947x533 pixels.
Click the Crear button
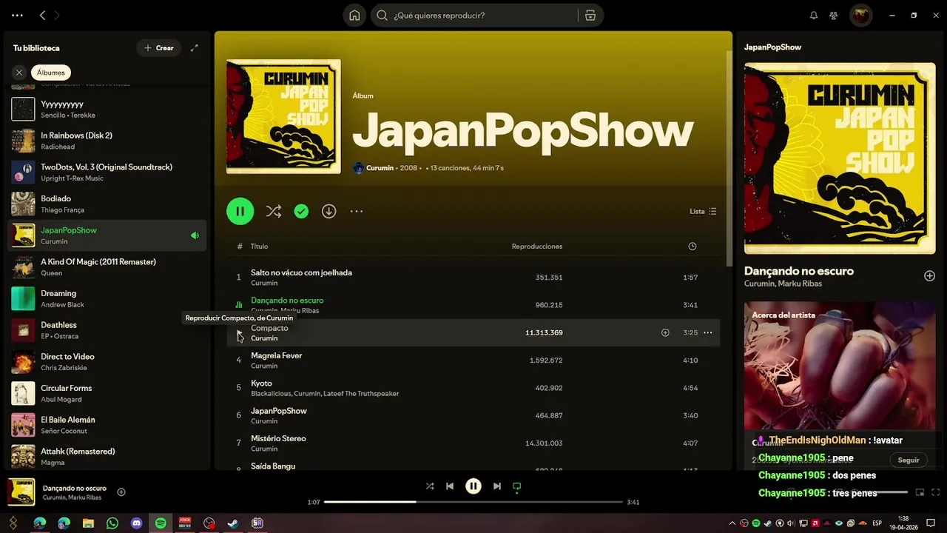click(x=158, y=48)
